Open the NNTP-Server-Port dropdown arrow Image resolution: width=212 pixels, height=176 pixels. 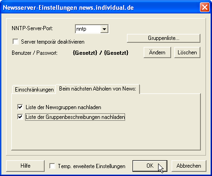tap(104, 29)
